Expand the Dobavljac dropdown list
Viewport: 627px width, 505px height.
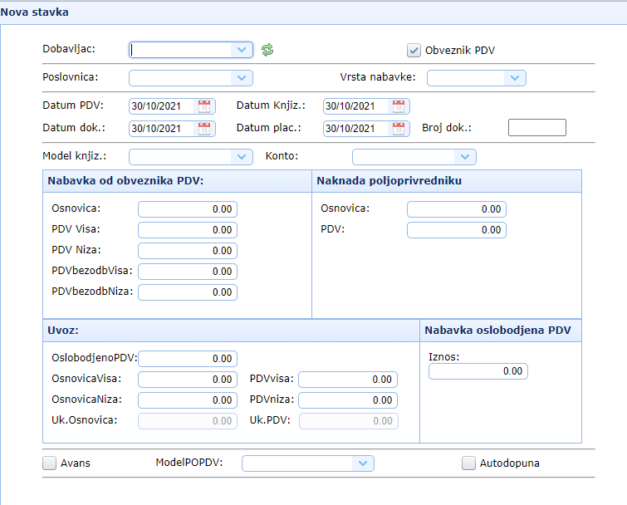click(x=242, y=50)
